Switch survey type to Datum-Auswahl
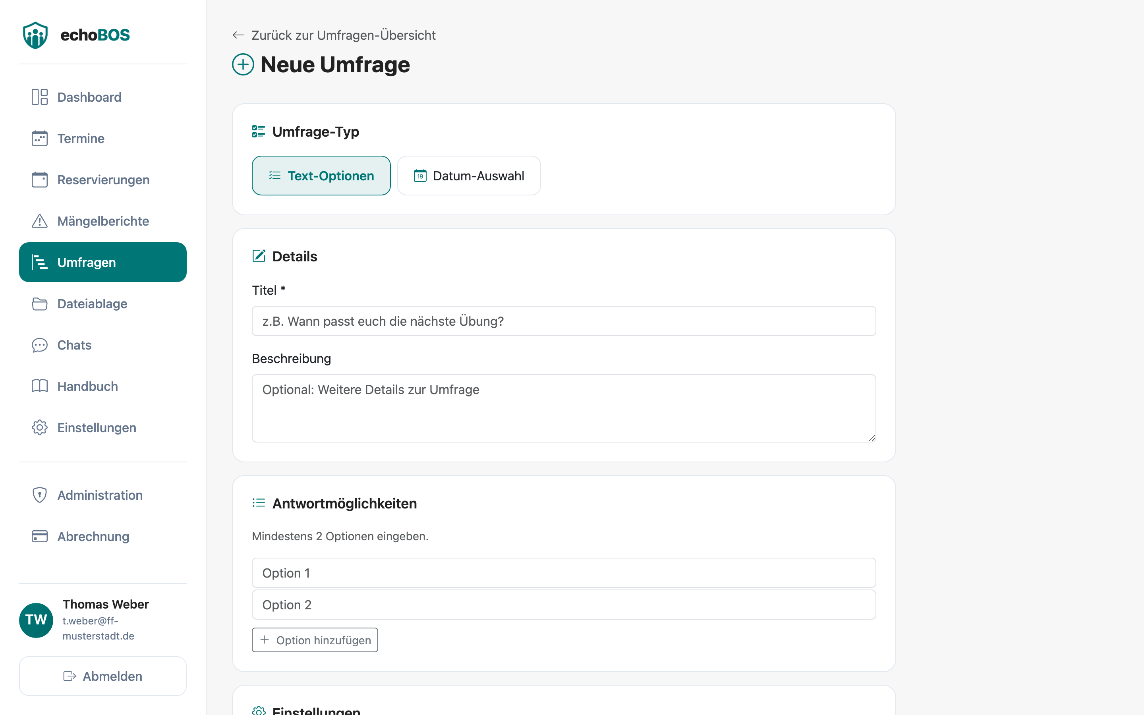The image size is (1144, 715). click(x=469, y=176)
